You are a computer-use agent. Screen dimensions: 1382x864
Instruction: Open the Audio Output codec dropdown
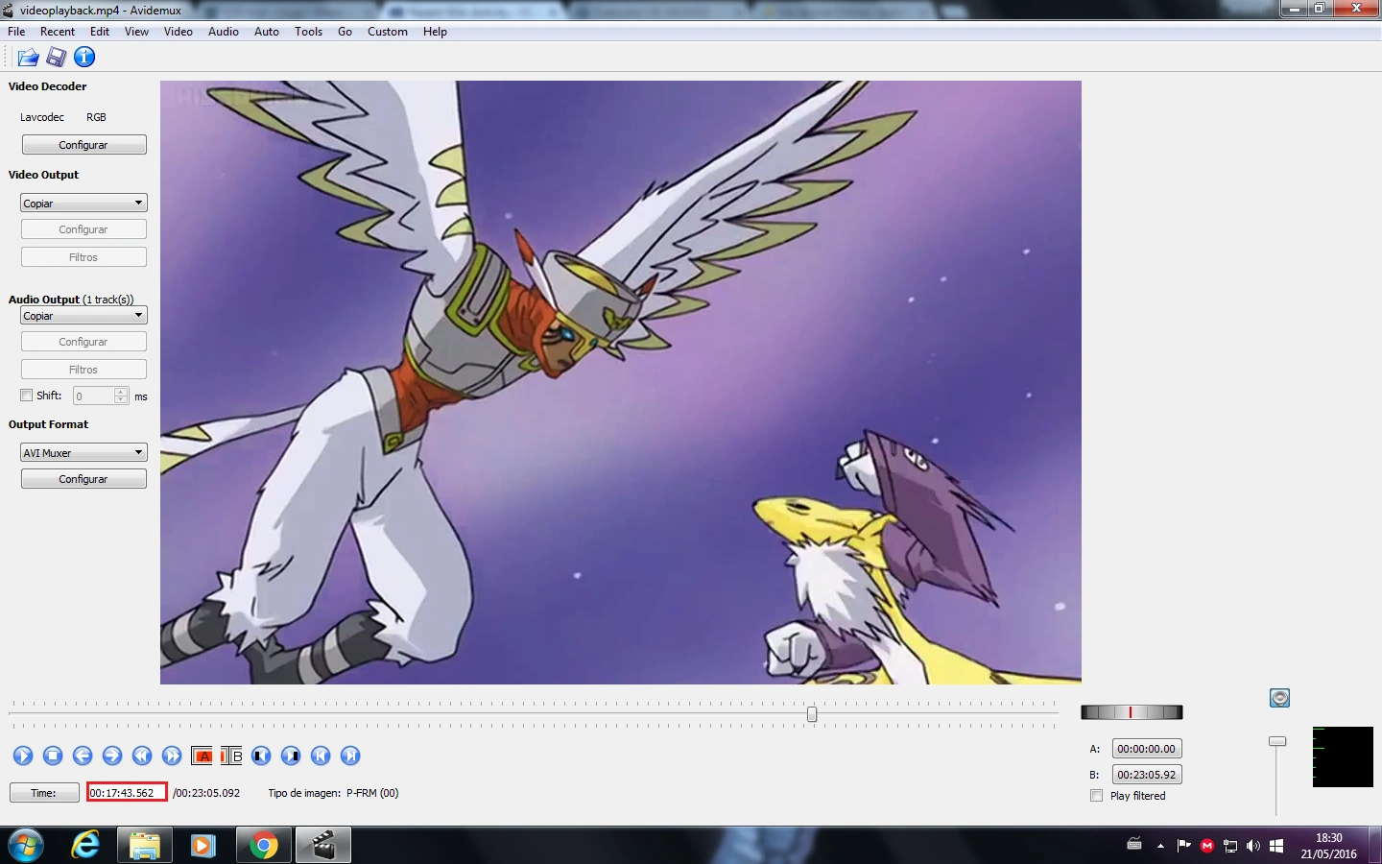tap(83, 315)
